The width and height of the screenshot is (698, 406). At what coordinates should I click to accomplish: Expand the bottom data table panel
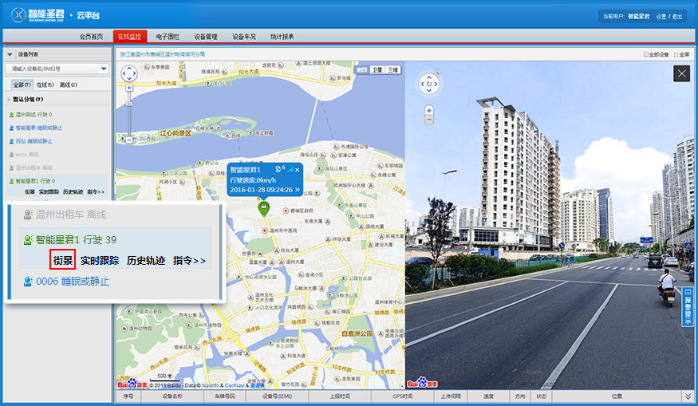point(688,396)
